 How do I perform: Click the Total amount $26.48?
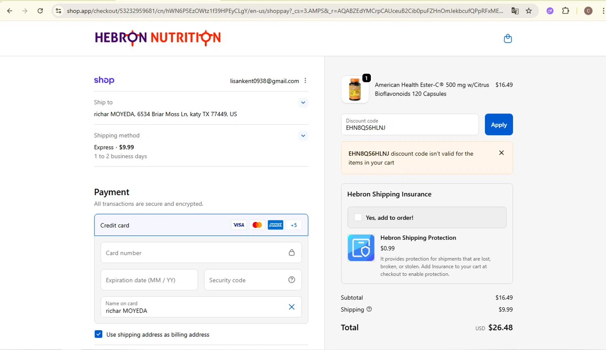pyautogui.click(x=501, y=327)
